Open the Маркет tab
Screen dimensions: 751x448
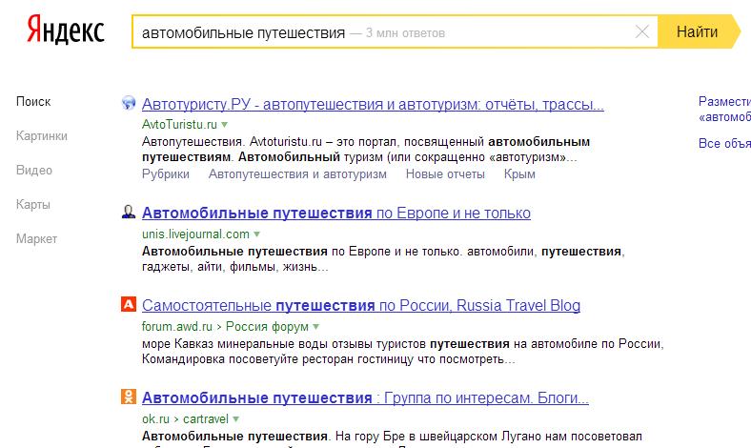(36, 238)
